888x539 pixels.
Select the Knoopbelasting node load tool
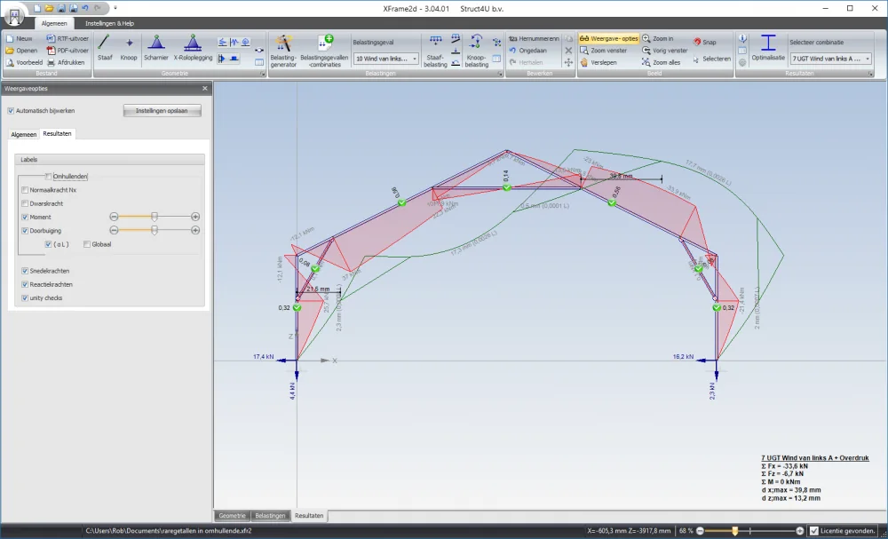pyautogui.click(x=476, y=51)
